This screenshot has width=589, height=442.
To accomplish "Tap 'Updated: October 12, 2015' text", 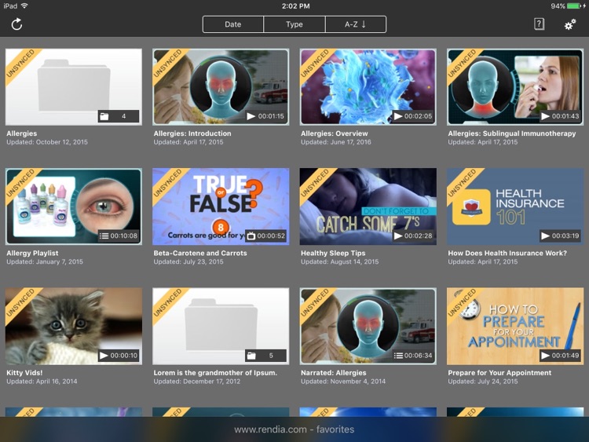I will click(x=47, y=142).
